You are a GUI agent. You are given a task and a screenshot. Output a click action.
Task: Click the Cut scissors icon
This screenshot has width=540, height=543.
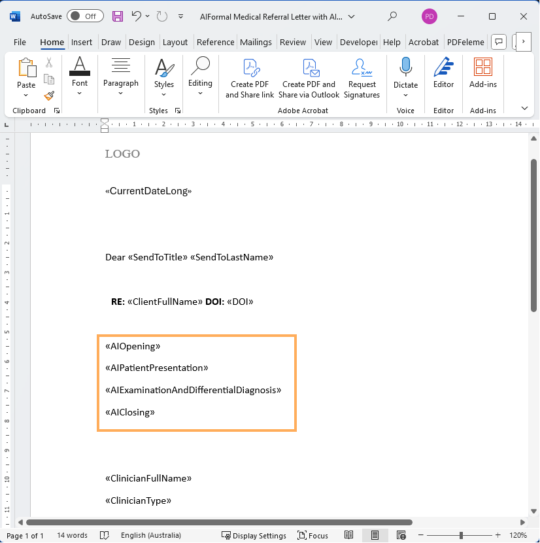pos(49,63)
